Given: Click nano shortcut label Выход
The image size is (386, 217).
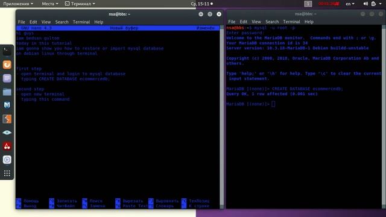Looking at the screenshot, I should 30,206.
